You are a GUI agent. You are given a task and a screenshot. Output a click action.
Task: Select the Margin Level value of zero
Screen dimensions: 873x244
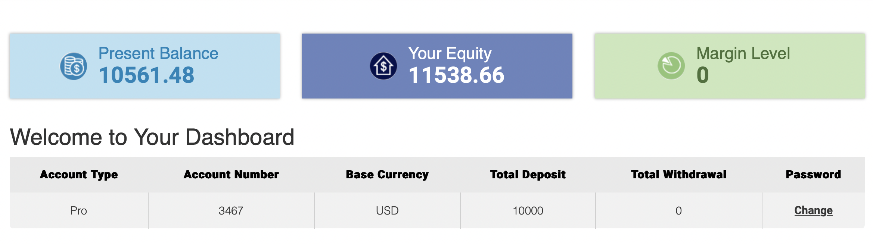702,75
